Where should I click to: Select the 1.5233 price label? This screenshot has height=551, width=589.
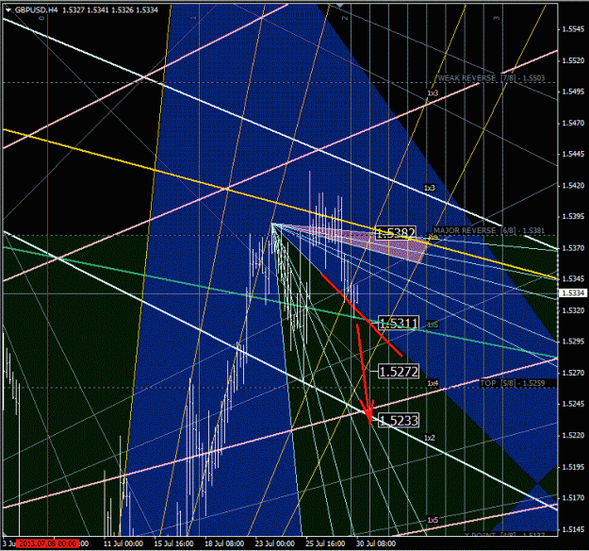click(x=399, y=420)
